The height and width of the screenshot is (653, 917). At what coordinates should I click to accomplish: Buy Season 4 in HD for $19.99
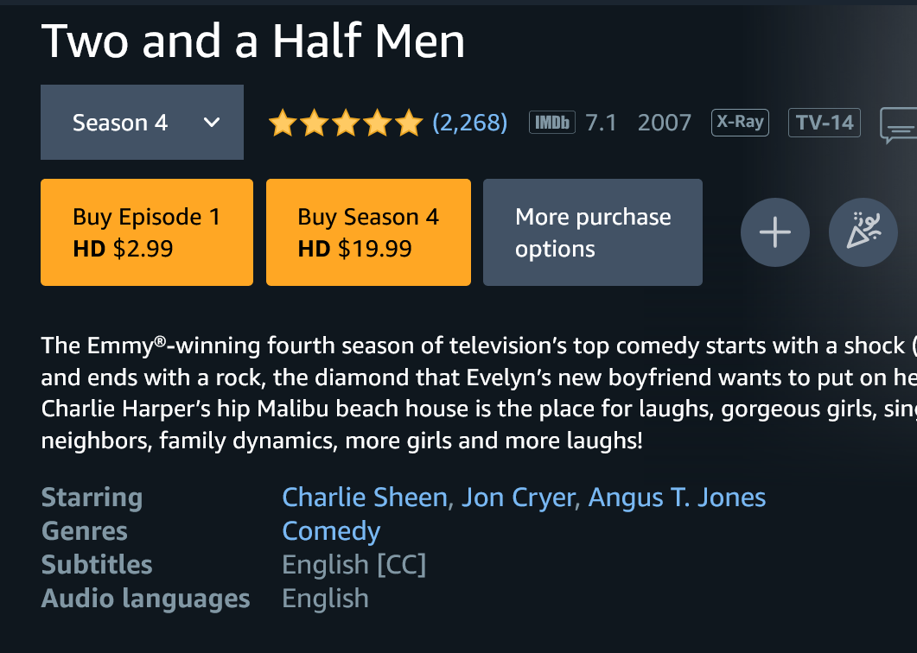367,232
